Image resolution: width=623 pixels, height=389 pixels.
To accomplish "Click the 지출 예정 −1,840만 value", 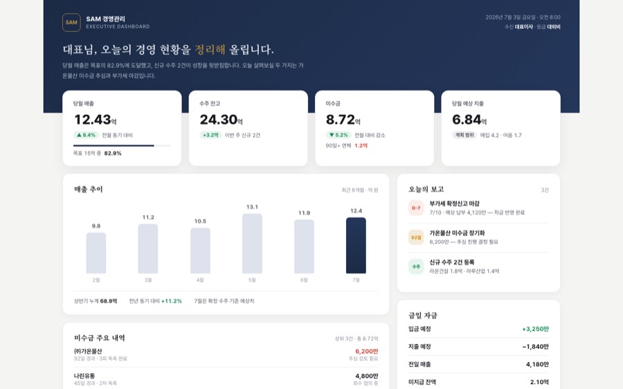I will click(536, 347).
